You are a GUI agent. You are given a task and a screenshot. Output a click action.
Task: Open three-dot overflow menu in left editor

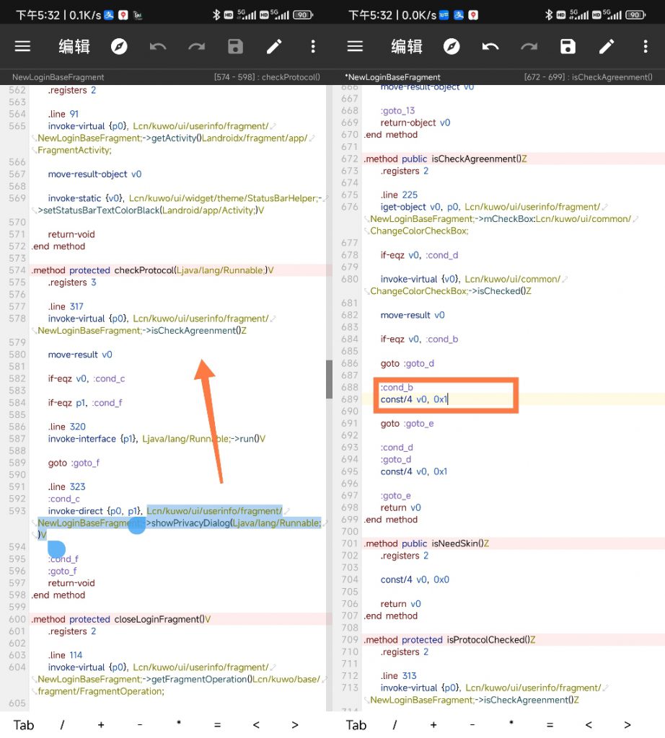[313, 47]
